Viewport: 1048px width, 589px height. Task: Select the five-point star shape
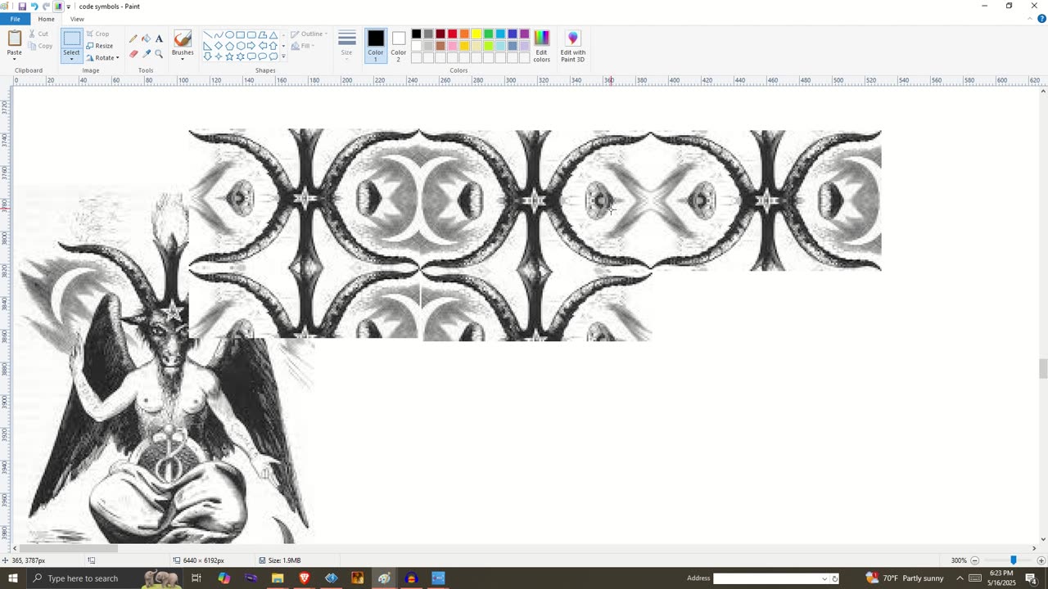(229, 56)
